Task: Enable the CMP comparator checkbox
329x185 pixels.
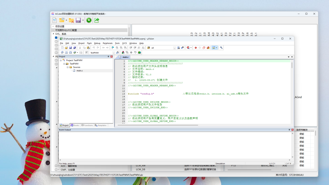Action: coord(56,170)
